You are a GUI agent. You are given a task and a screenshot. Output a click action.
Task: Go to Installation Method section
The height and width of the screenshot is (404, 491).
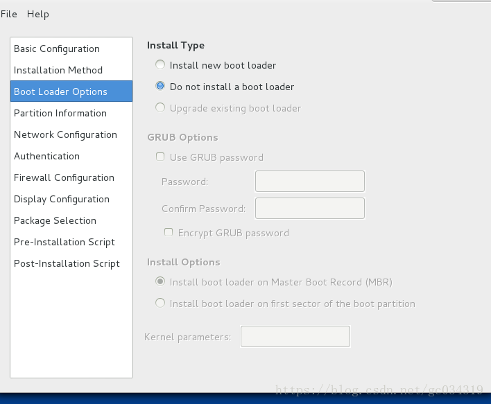pyautogui.click(x=71, y=70)
